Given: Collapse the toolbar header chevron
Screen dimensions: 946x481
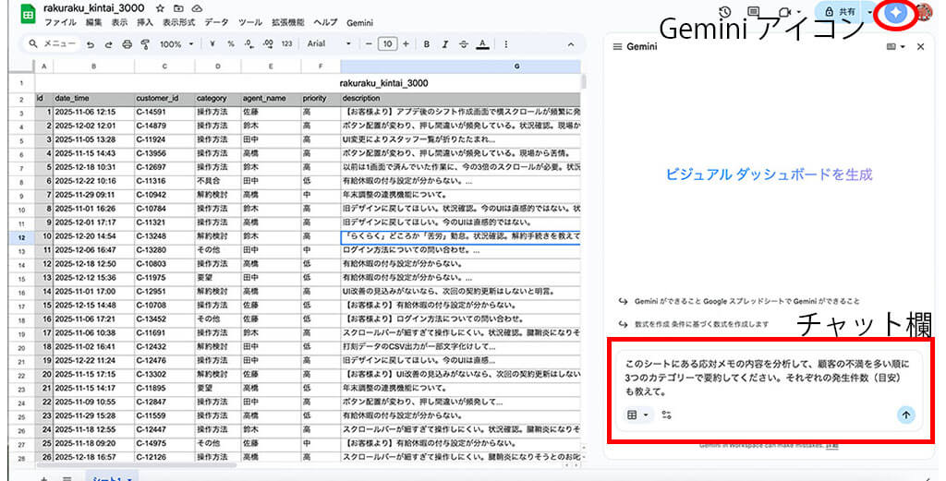Looking at the screenshot, I should point(571,44).
